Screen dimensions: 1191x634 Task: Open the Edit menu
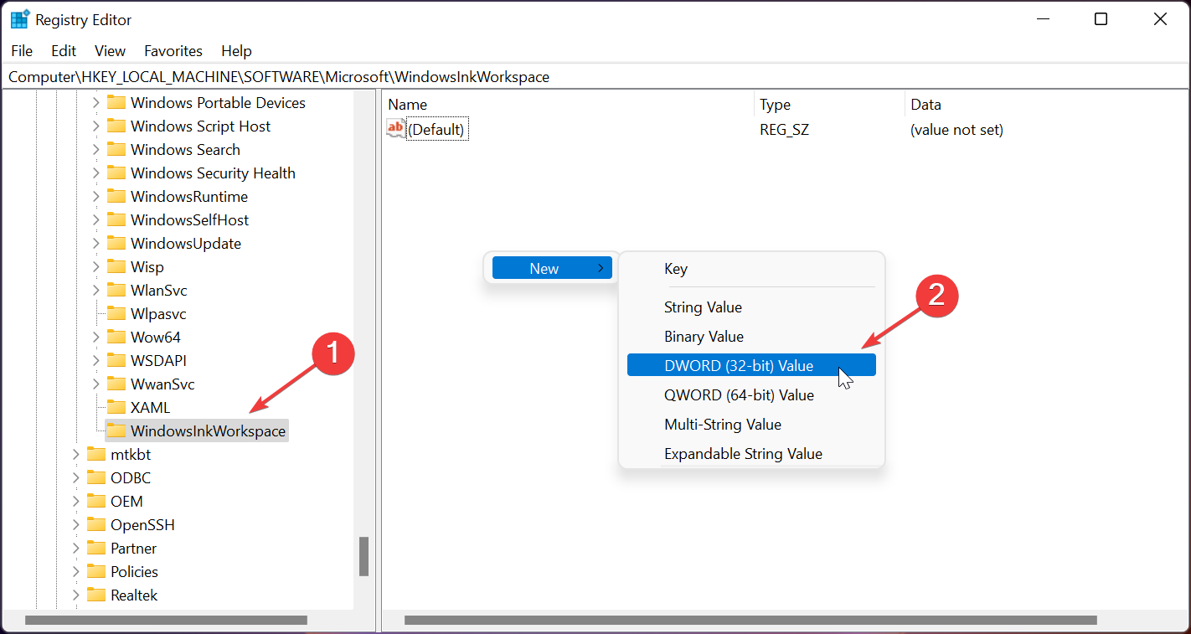tap(64, 51)
